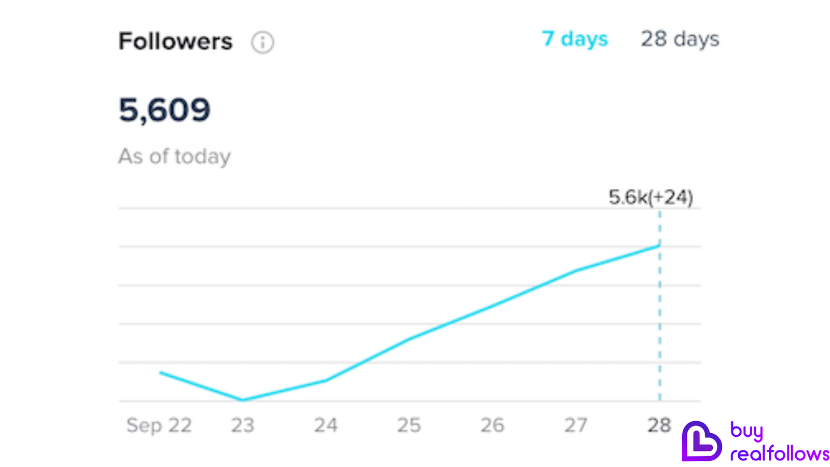Click the 25 date on the x-axis
This screenshot has height=467, width=830.
point(409,425)
